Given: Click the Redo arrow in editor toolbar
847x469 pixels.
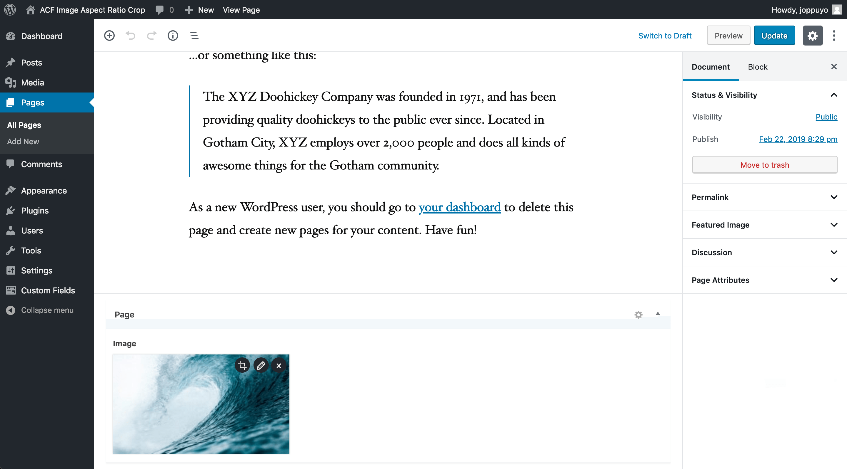Looking at the screenshot, I should pyautogui.click(x=151, y=36).
